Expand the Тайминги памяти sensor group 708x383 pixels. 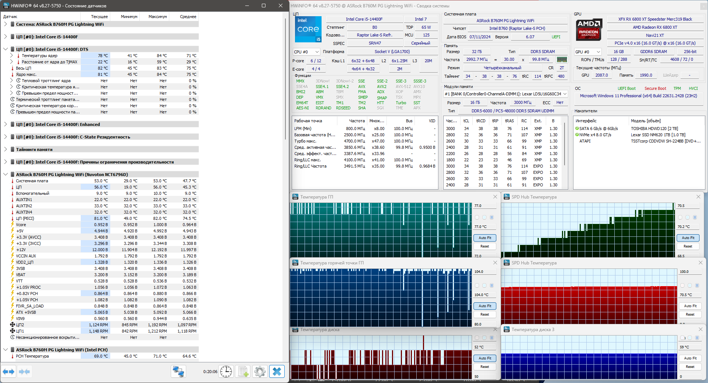click(6, 150)
